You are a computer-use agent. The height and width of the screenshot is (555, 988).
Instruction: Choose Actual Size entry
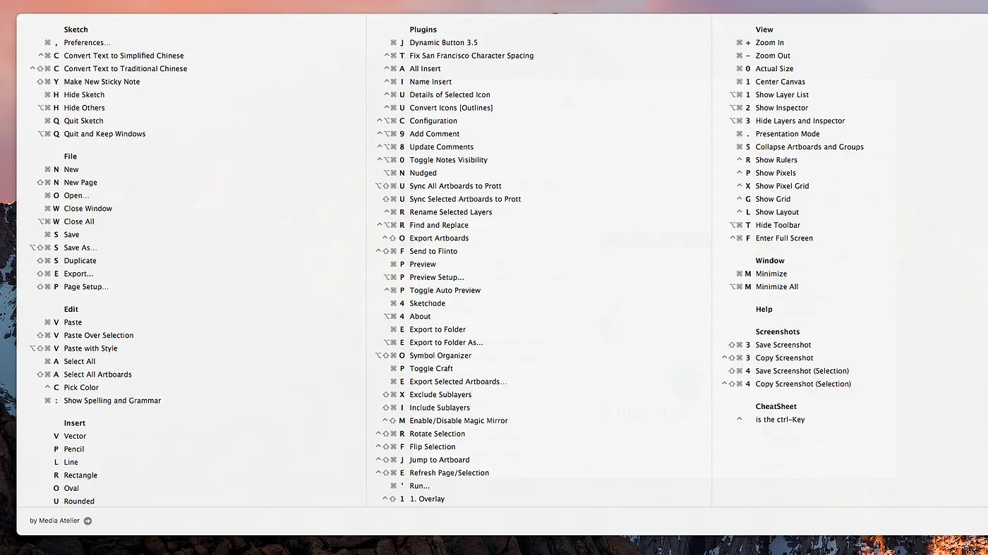(x=774, y=69)
